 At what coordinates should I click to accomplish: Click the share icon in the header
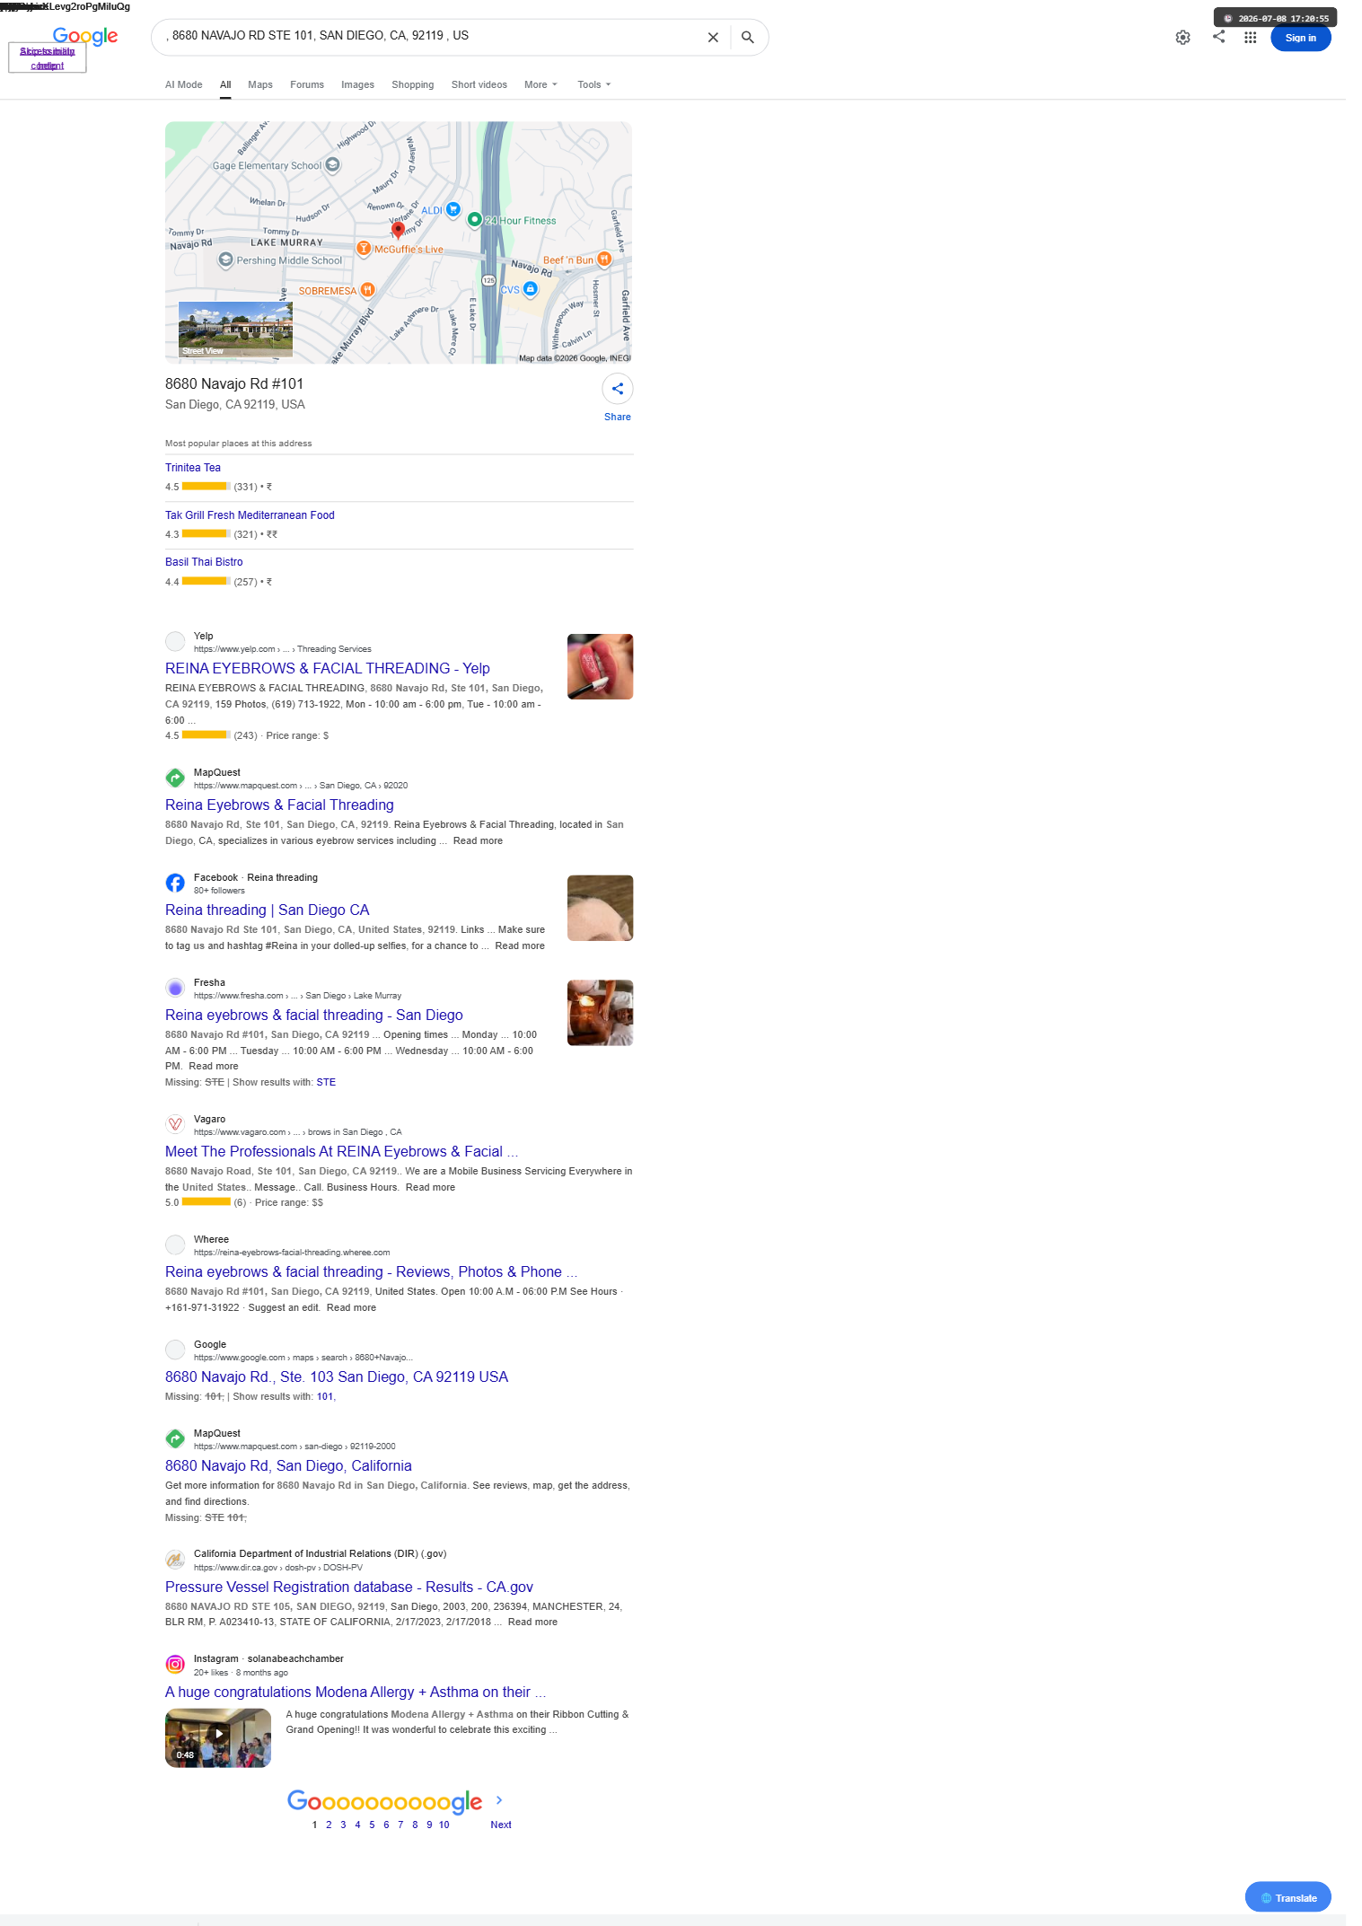1218,37
